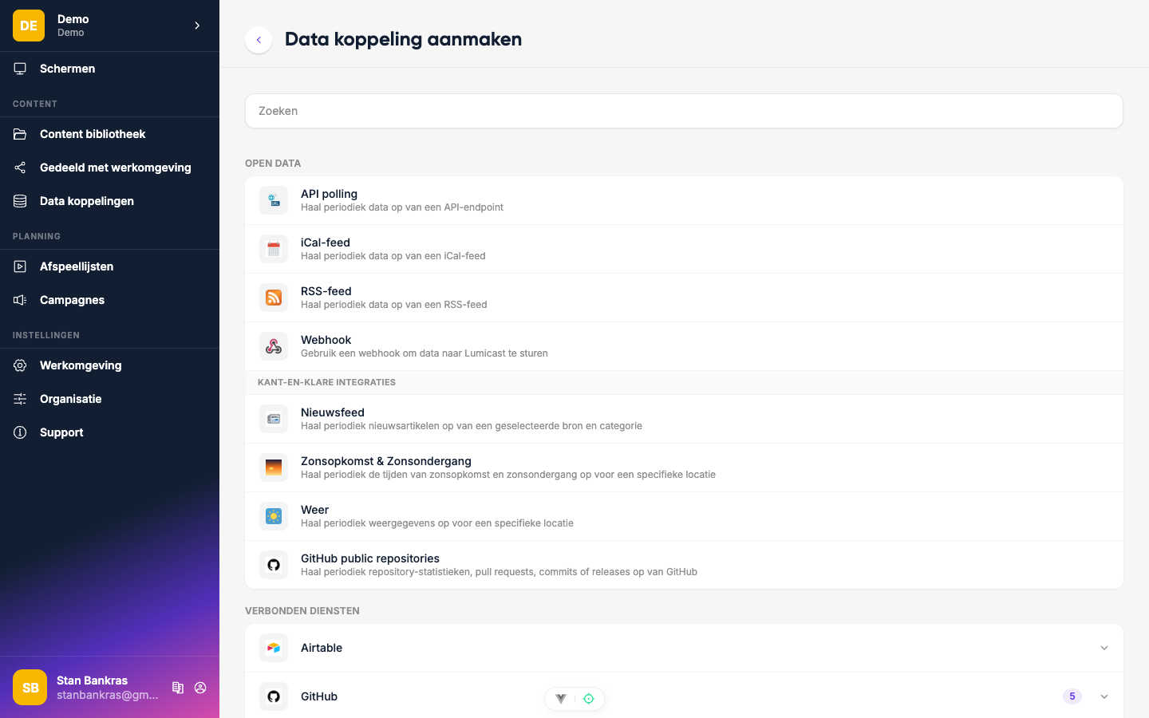Click the Zoeken search field

(x=684, y=111)
